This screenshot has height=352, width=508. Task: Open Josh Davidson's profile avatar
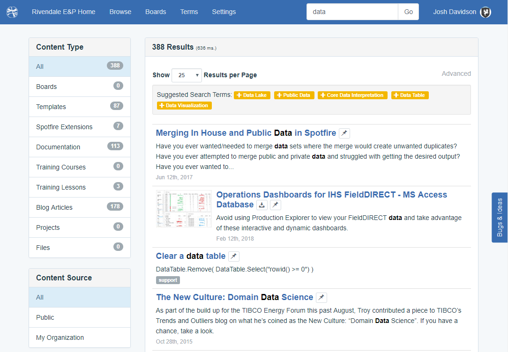pos(486,12)
